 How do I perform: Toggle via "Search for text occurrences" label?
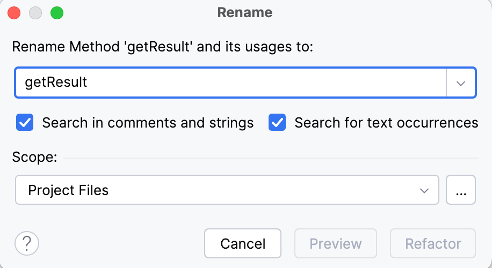coord(386,123)
